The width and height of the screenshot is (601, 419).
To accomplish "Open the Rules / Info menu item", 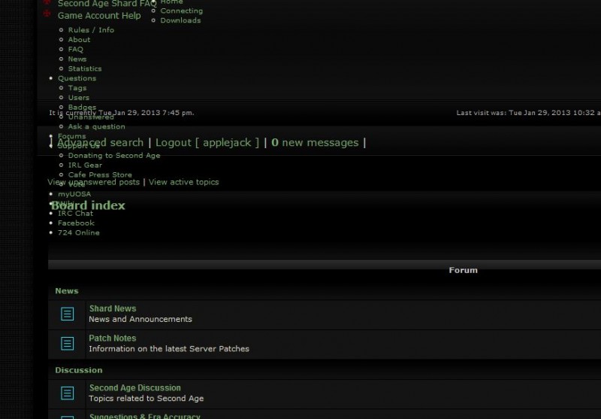I will coord(91,30).
